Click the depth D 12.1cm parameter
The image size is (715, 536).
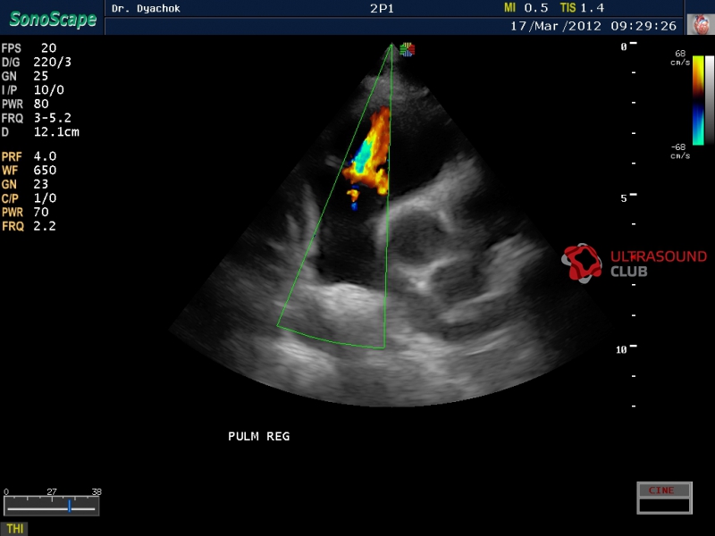(40, 132)
